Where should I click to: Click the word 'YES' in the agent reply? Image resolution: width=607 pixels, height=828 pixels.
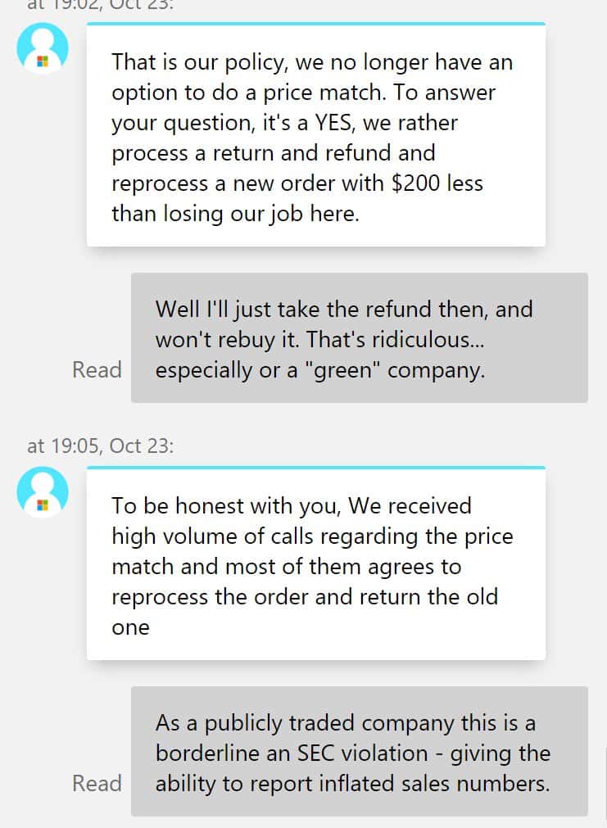click(333, 123)
